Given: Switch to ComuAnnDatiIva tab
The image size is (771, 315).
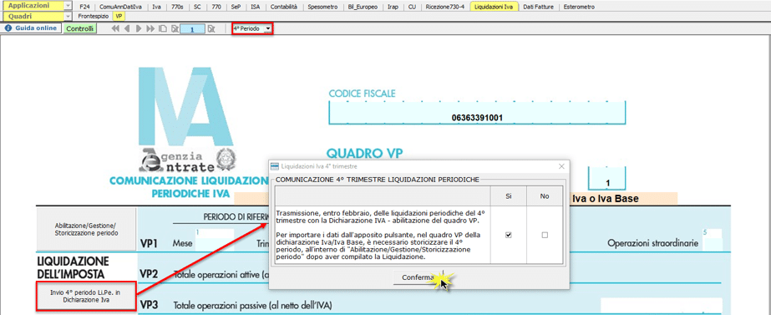Looking at the screenshot, I should tap(120, 7).
